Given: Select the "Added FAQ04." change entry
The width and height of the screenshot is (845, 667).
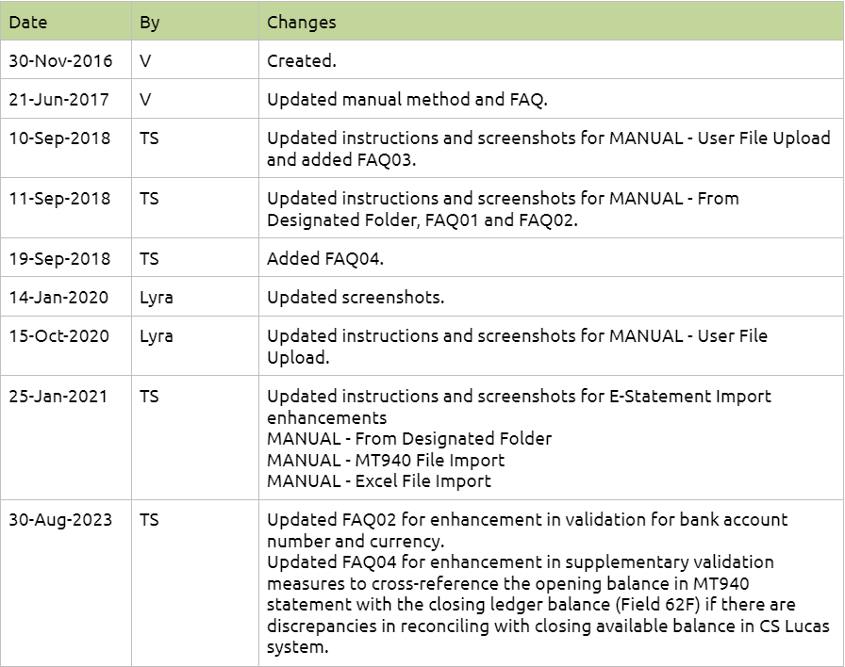Looking at the screenshot, I should pos(314,259).
